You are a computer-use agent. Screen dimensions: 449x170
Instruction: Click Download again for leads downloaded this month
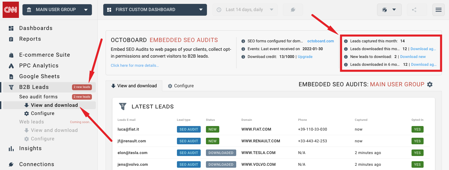(x=423, y=49)
